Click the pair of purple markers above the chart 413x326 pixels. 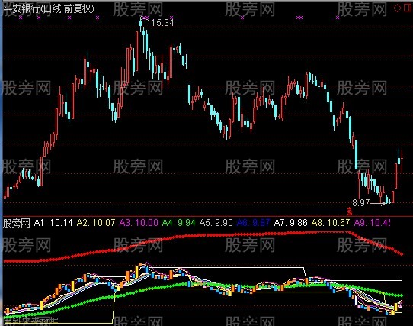299,18
